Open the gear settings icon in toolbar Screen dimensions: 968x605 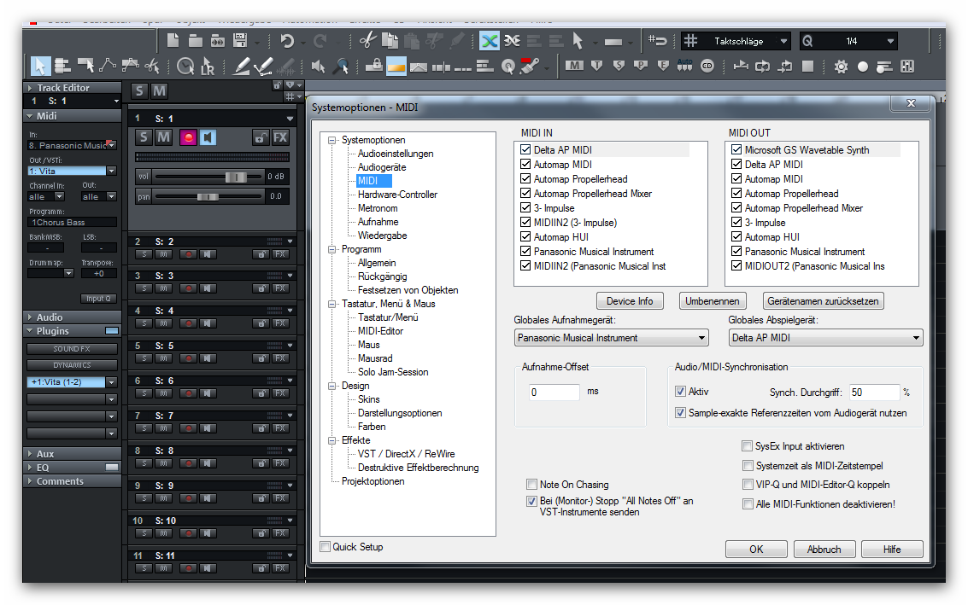click(841, 66)
